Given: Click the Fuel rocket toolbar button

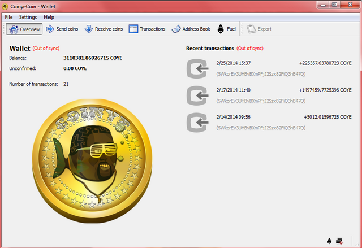Looking at the screenshot, I should pyautogui.click(x=226, y=29).
